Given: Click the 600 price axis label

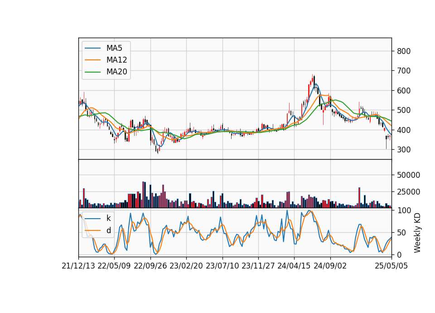Looking at the screenshot, I should click(404, 91).
